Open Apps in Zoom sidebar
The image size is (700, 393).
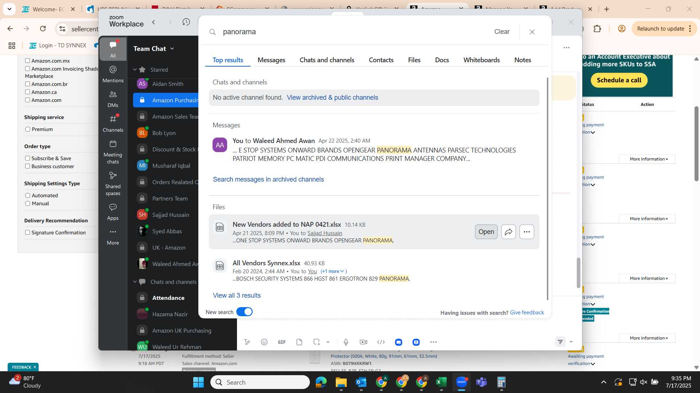113,212
